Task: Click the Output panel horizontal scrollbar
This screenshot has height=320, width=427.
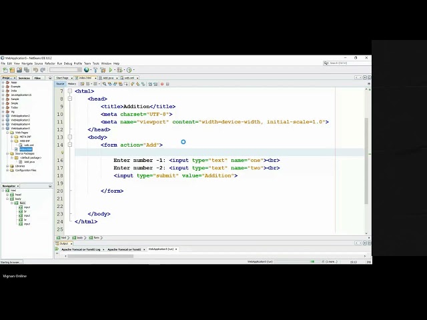Action: pyautogui.click(x=101, y=256)
